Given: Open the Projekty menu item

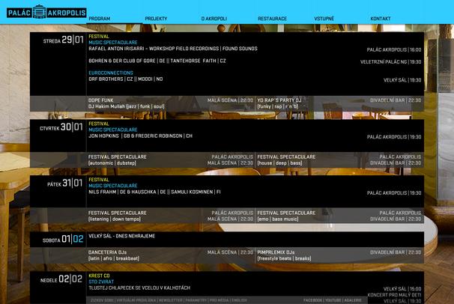Looking at the screenshot, I should tap(156, 18).
